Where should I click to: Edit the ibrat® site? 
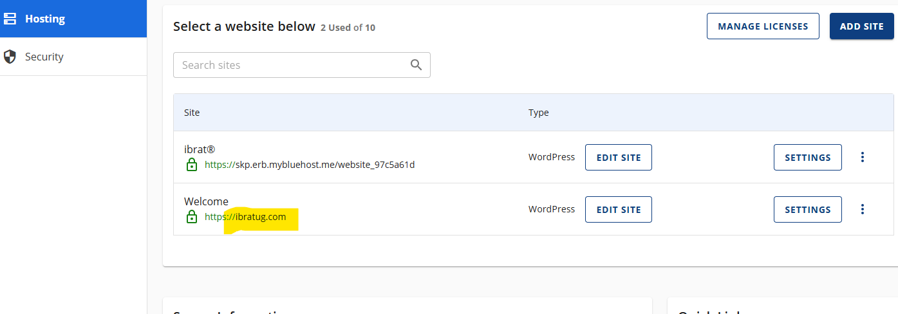click(x=618, y=157)
